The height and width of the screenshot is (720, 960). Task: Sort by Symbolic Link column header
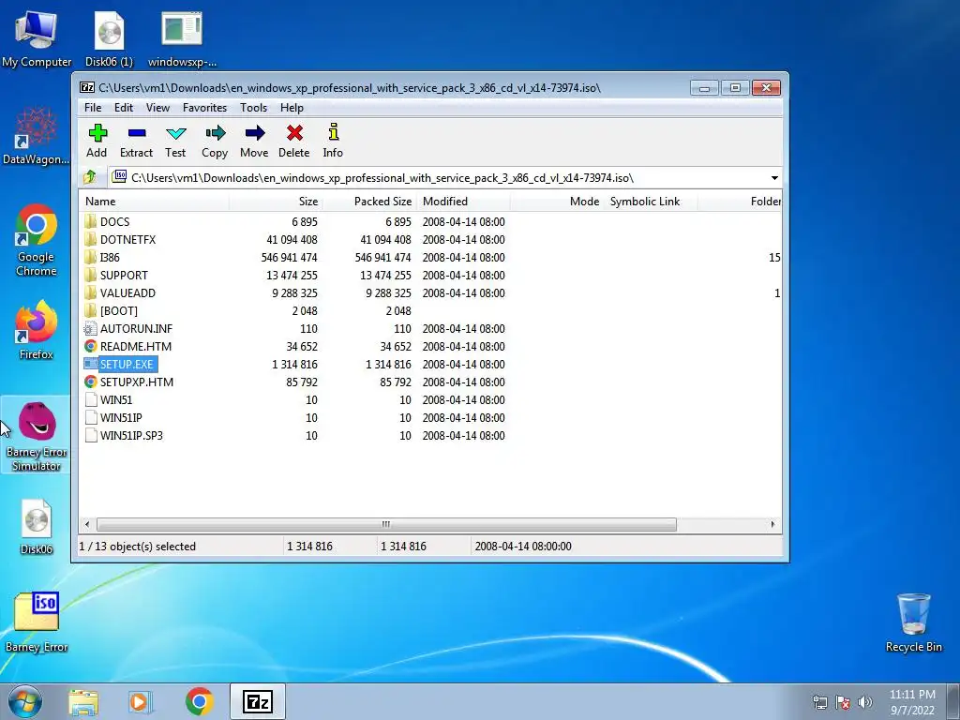click(x=651, y=202)
